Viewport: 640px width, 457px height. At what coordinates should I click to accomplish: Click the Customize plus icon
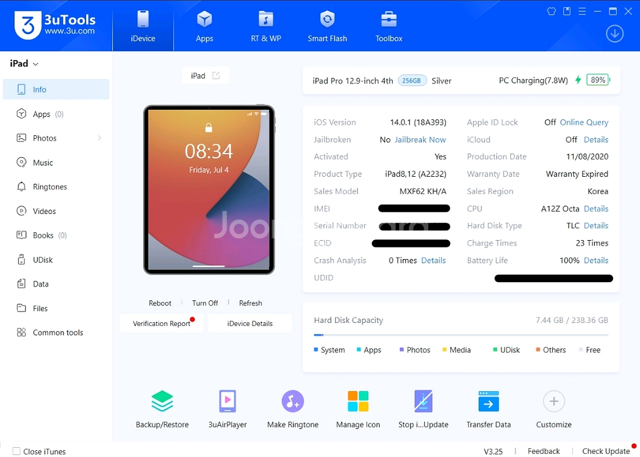click(x=554, y=402)
